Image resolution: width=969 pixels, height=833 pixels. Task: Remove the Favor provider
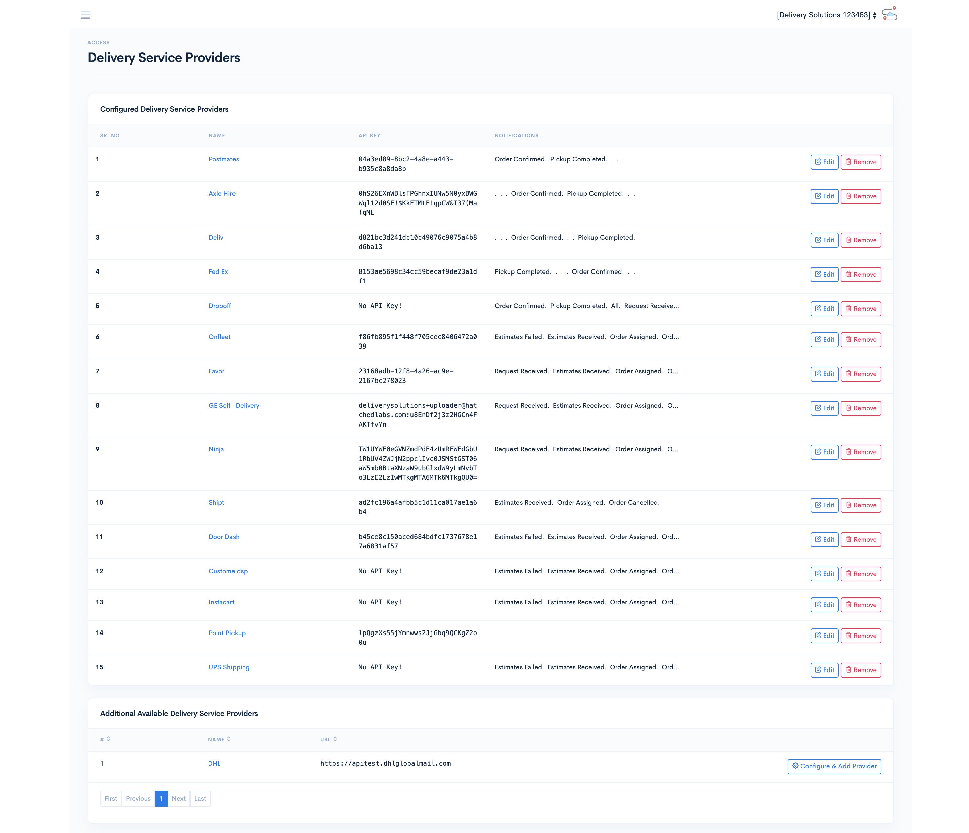tap(861, 374)
